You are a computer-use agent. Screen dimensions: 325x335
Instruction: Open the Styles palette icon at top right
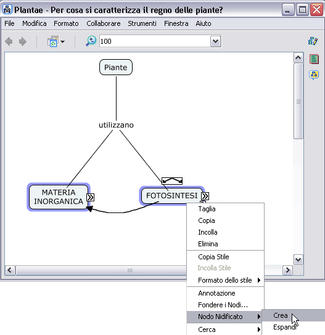pyautogui.click(x=313, y=41)
